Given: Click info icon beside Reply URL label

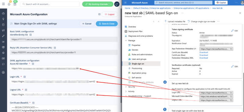Looking at the screenshot, I should coord(55,48).
